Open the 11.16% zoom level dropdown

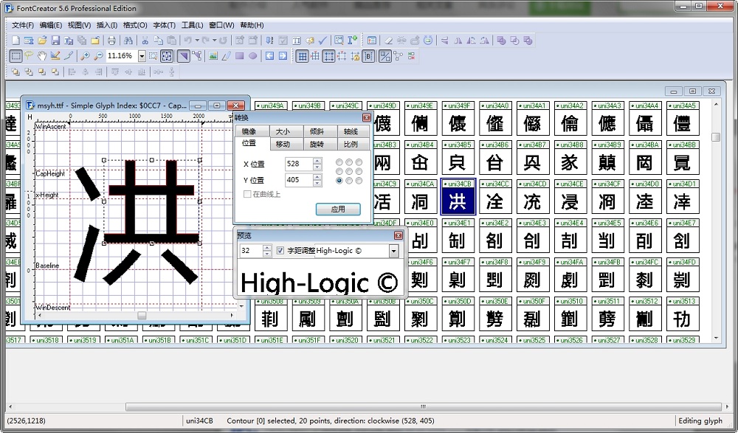(x=142, y=55)
